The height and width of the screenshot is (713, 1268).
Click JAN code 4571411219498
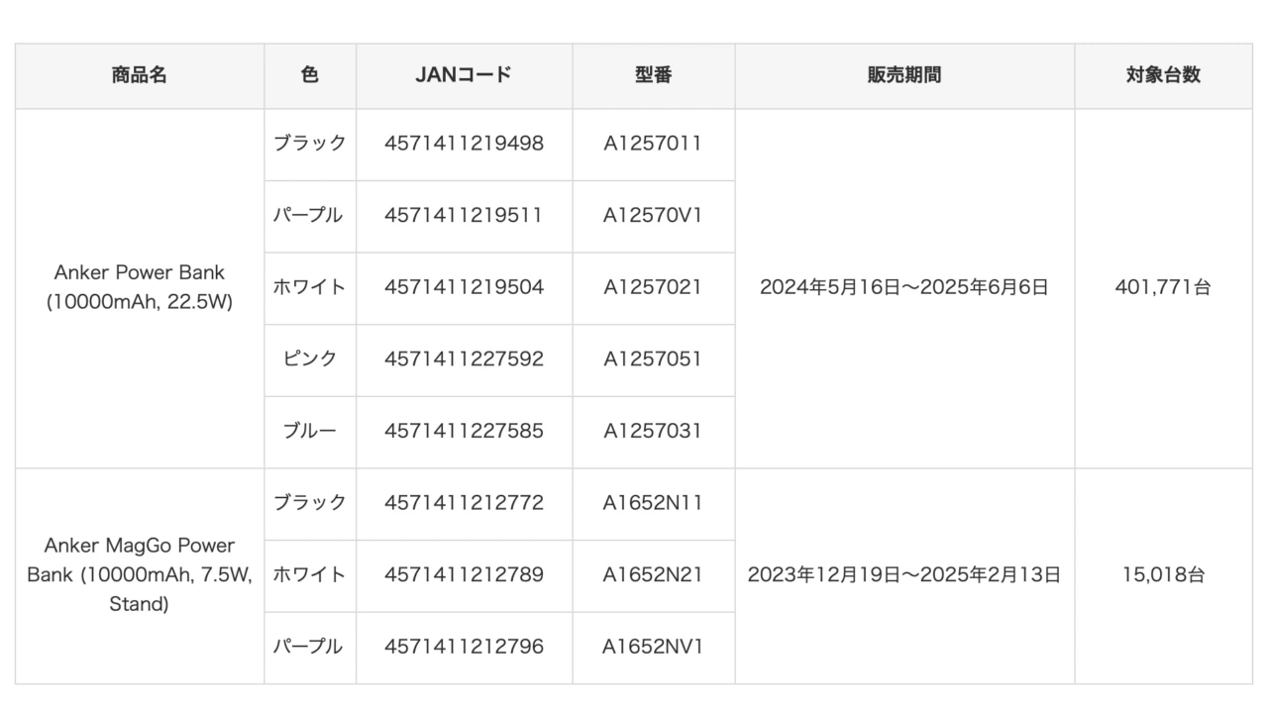[464, 144]
